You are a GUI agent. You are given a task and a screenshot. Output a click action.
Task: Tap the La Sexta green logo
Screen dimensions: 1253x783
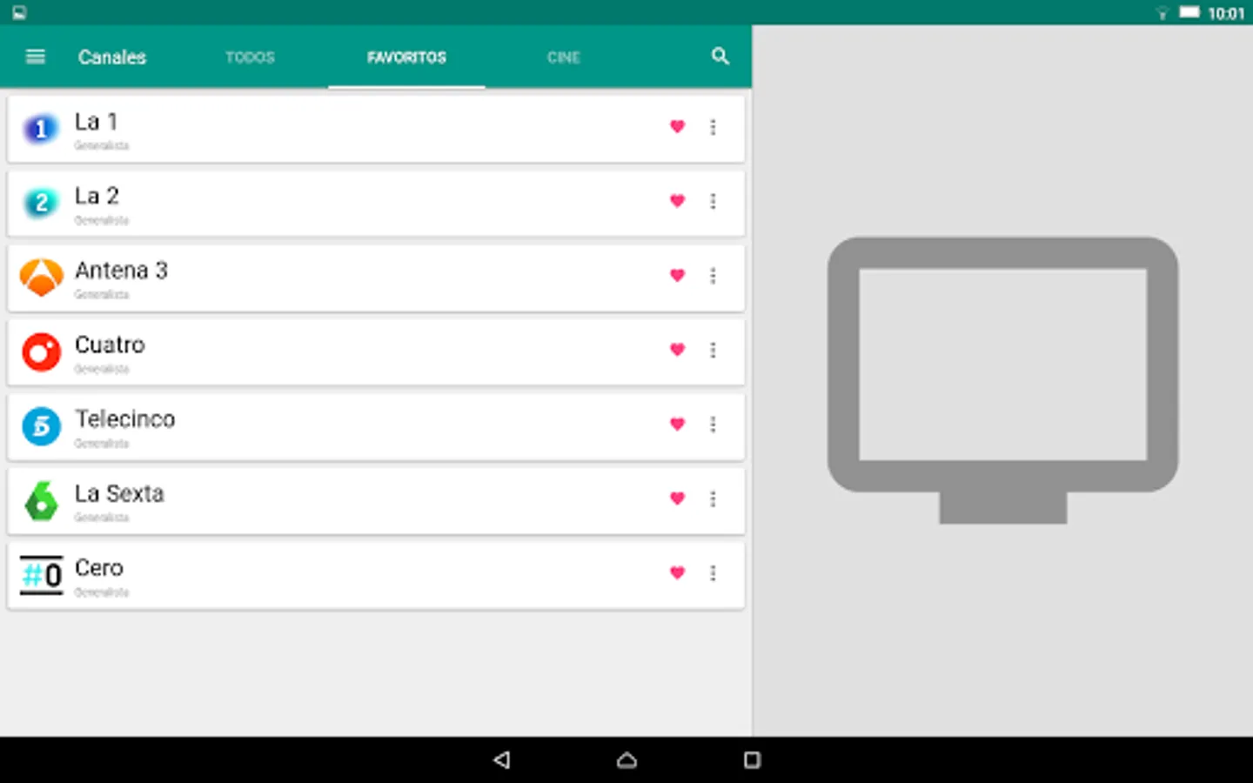pyautogui.click(x=41, y=501)
